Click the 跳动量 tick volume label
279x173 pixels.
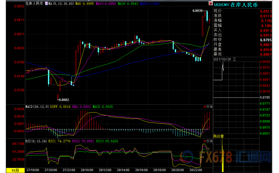218,136
